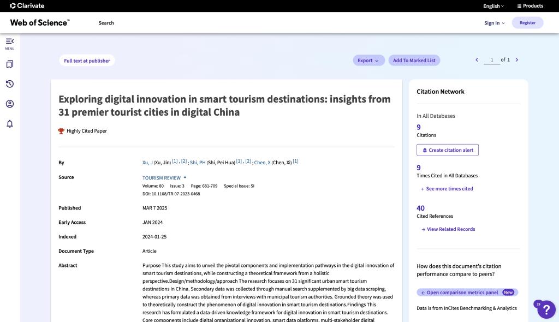Screen dimensions: 559x322
Task: Click the help question mark bubble
Action: click(546, 309)
